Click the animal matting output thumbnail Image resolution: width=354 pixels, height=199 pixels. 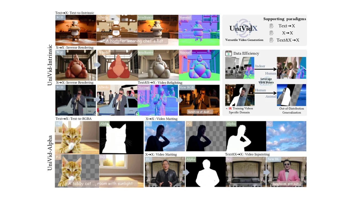291,95
